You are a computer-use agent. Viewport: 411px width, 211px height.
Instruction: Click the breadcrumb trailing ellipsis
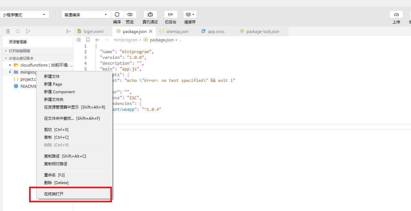[180, 40]
